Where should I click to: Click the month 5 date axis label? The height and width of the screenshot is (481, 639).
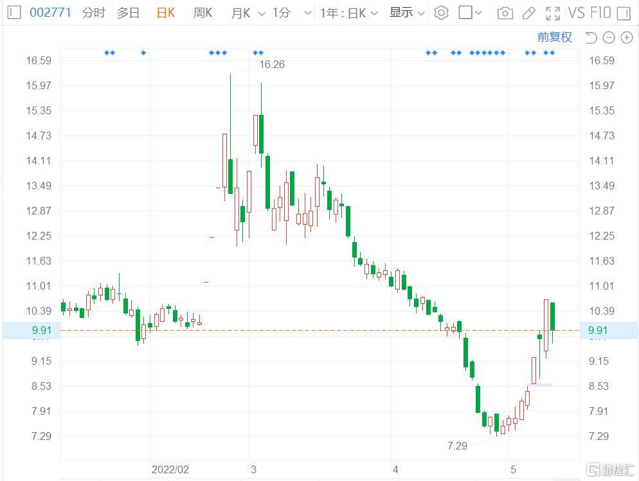pos(513,469)
